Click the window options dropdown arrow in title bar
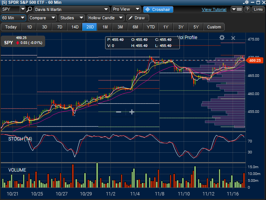The width and height of the screenshot is (266, 200). [244, 3]
